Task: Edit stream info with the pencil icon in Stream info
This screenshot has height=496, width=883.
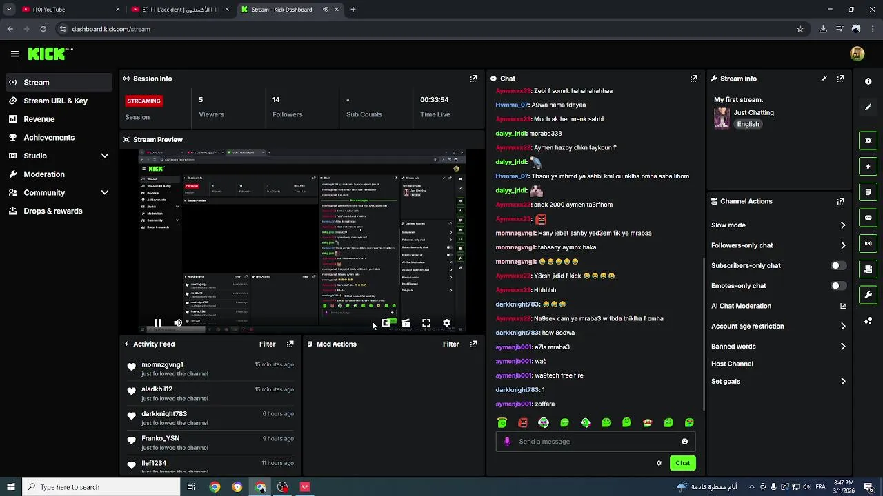Action: [824, 79]
